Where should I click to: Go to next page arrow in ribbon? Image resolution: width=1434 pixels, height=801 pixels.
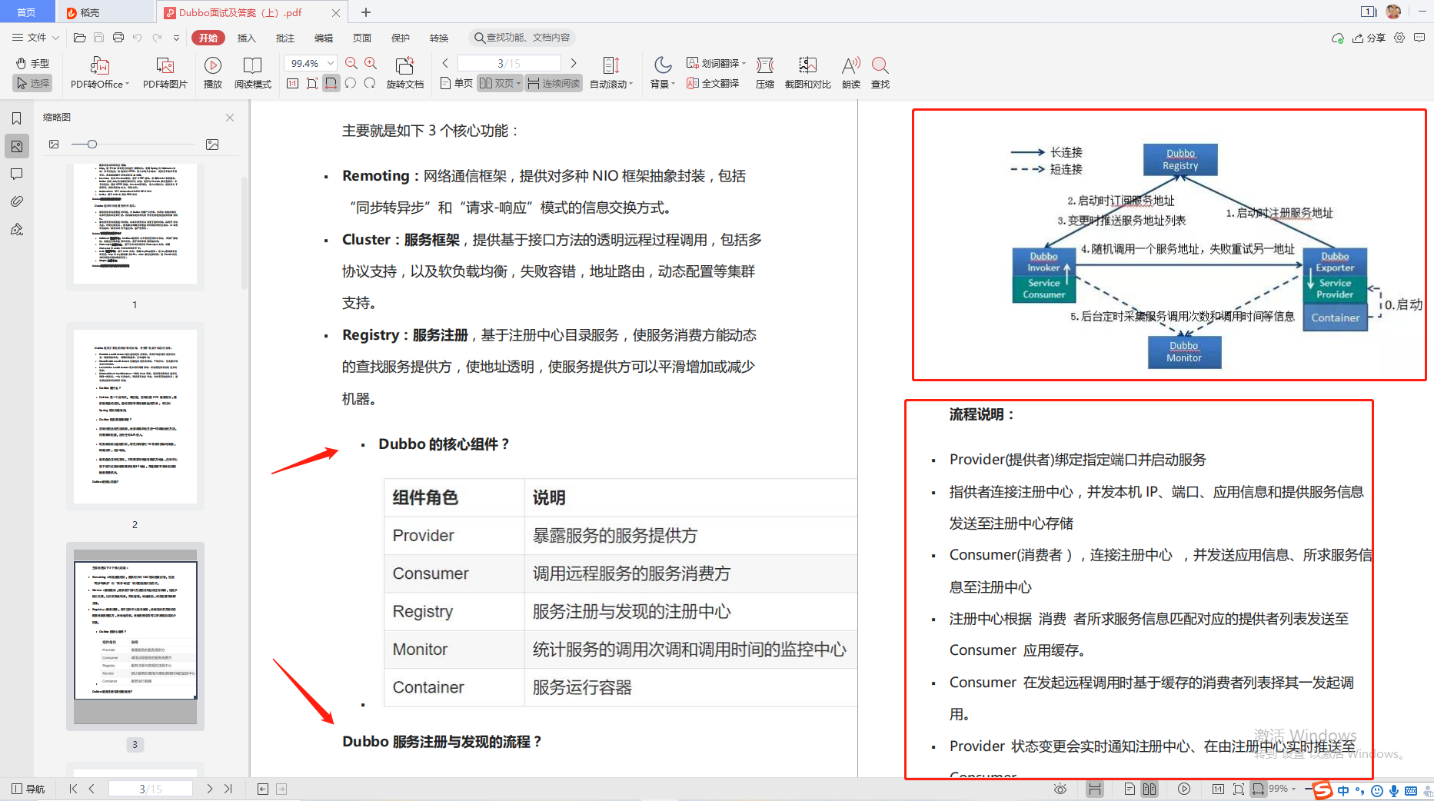pyautogui.click(x=574, y=63)
